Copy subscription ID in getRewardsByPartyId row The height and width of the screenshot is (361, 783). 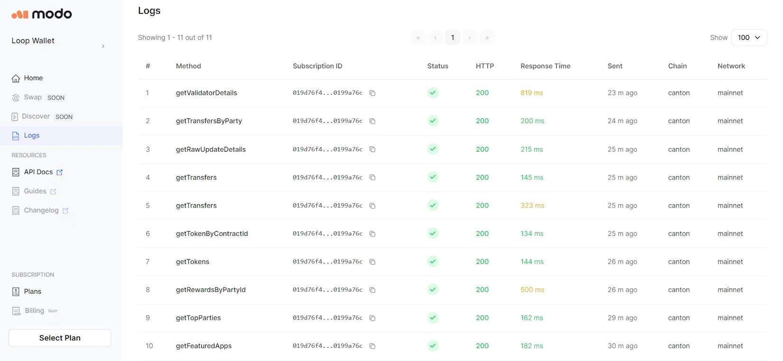pos(373,290)
